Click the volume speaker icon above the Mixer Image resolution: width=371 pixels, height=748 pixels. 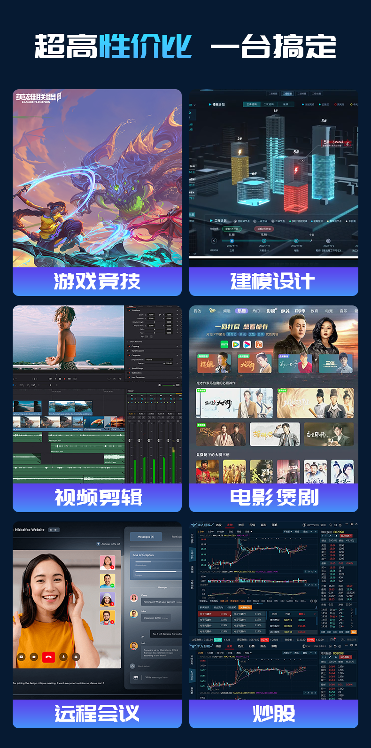[x=160, y=385]
